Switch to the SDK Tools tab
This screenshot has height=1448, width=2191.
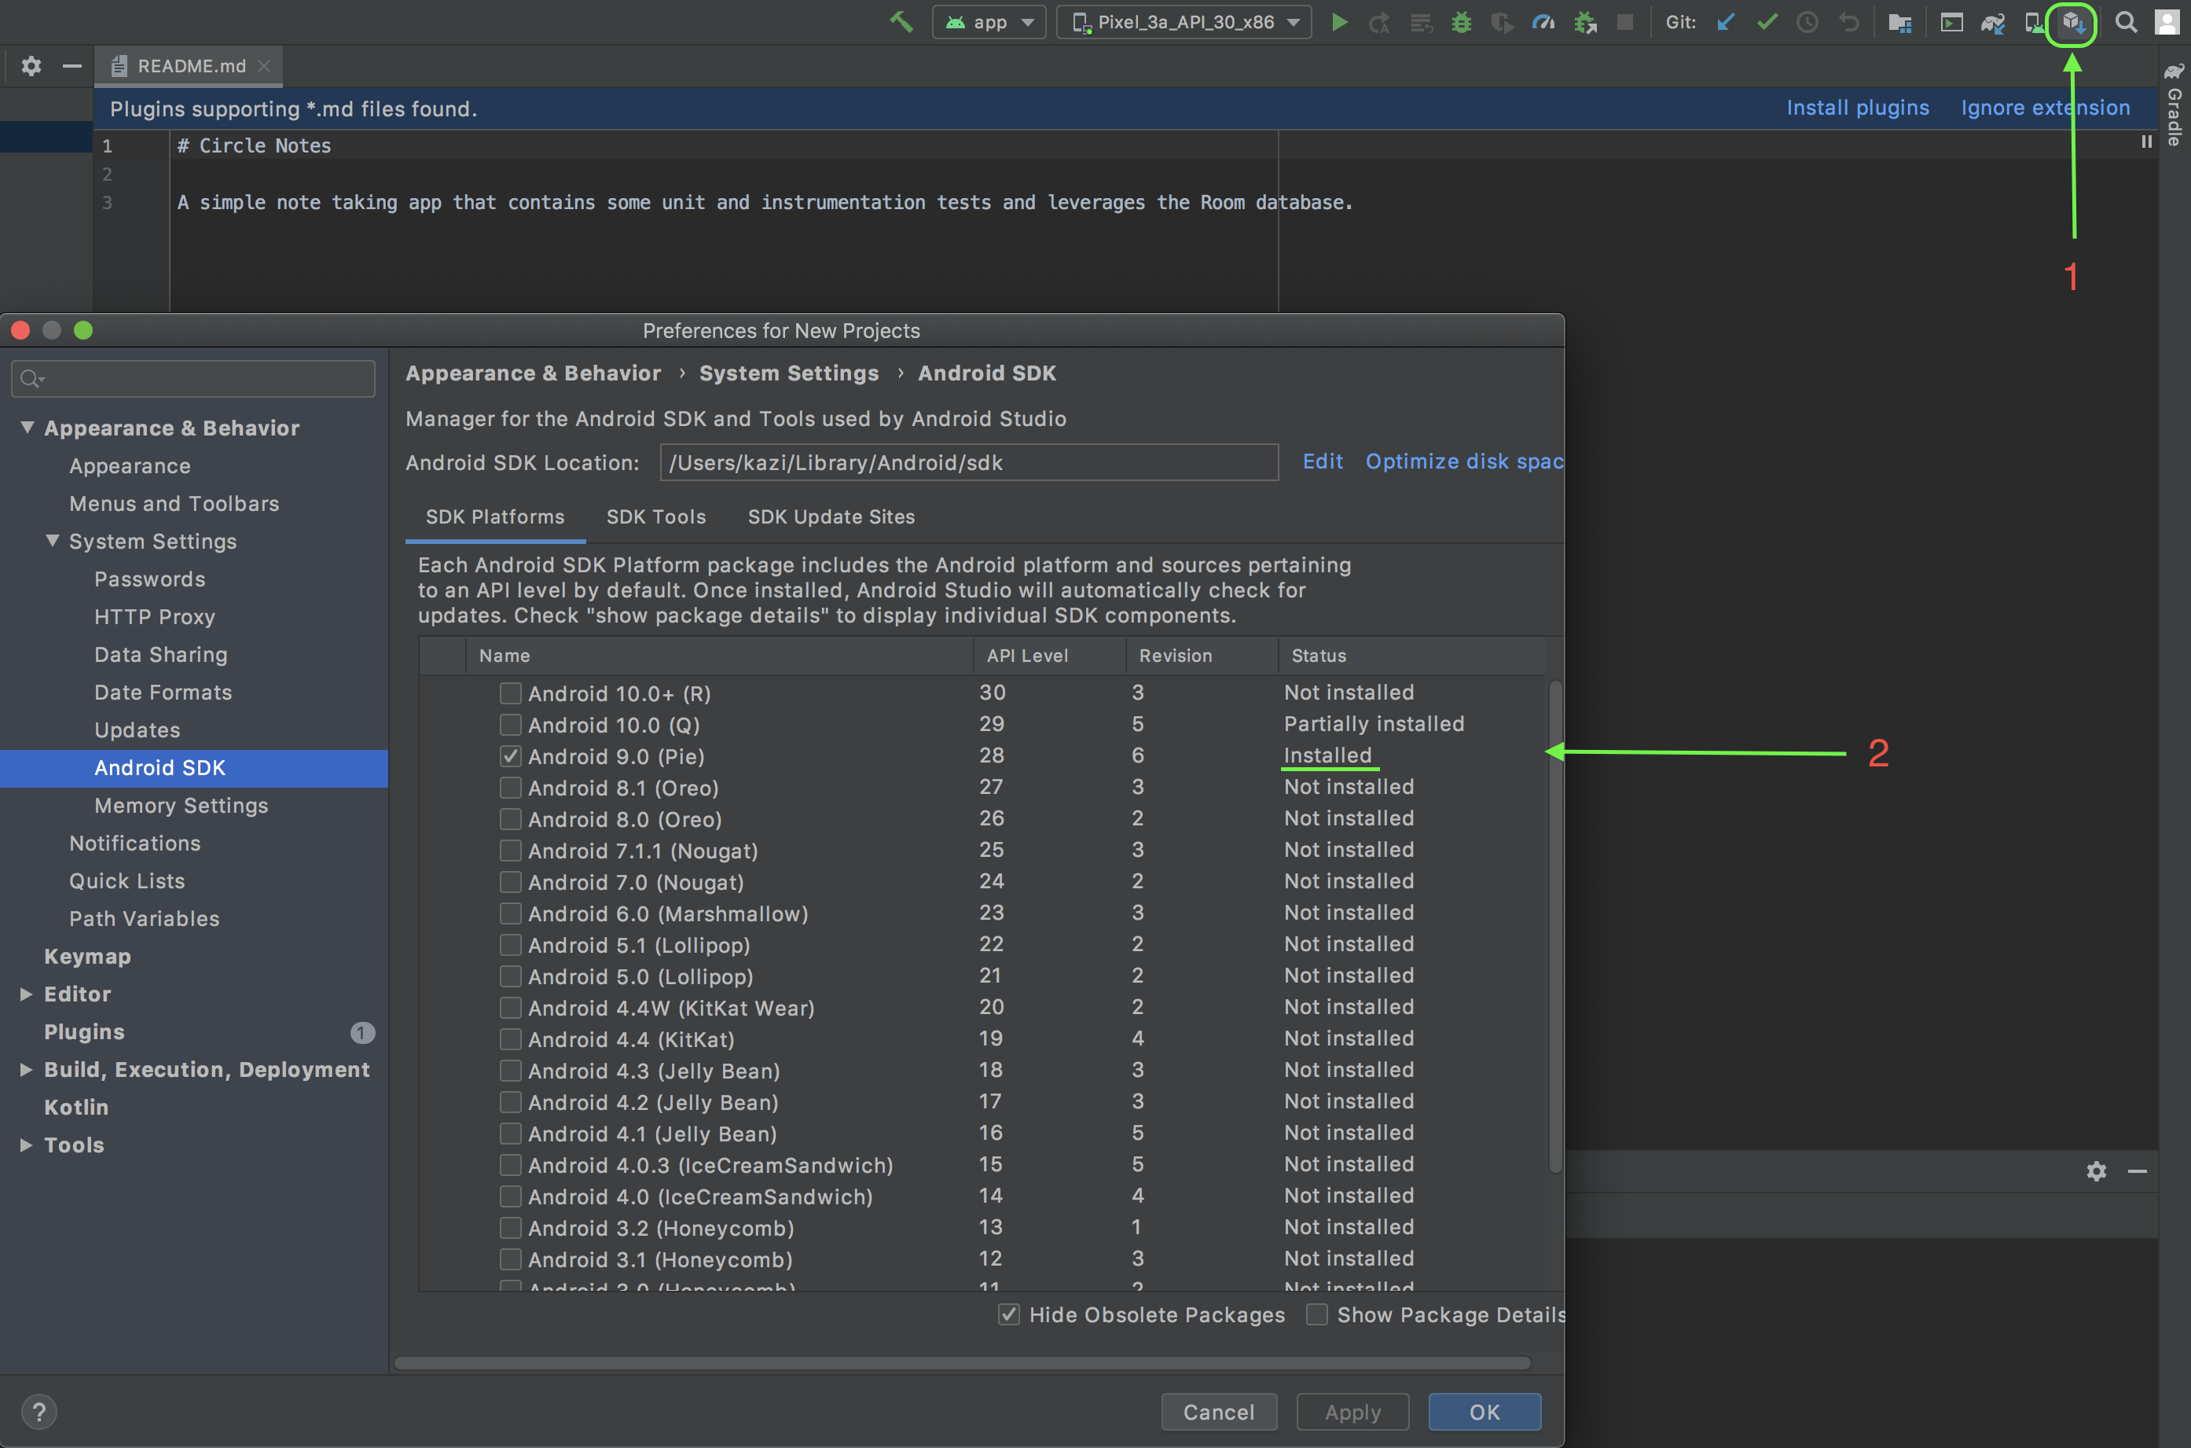coord(655,517)
